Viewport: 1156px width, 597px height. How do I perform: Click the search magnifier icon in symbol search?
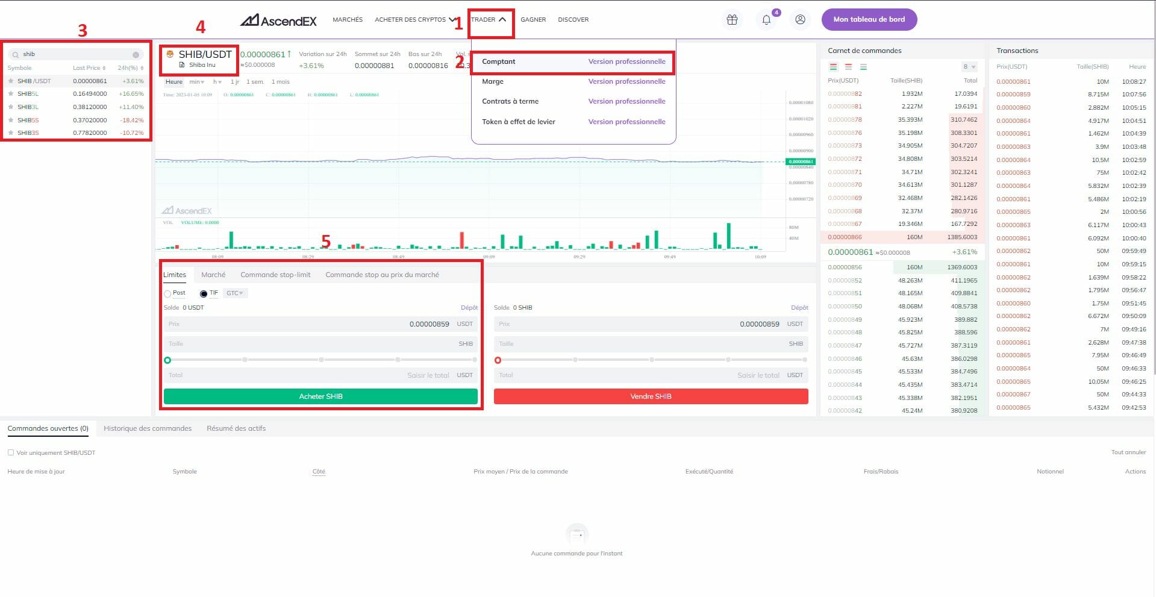pos(16,55)
